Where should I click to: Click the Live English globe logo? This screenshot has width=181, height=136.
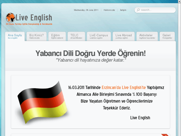point(10,18)
